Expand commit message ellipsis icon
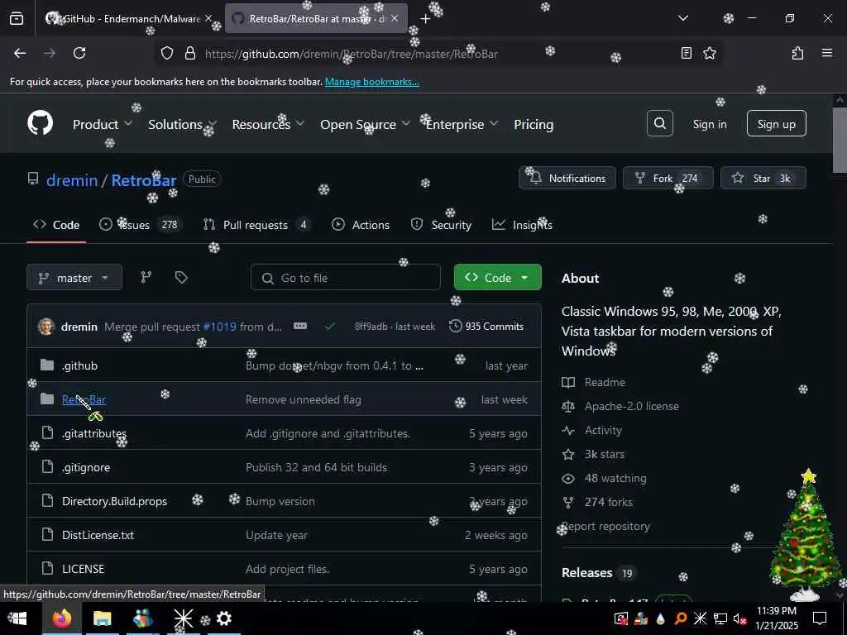This screenshot has height=635, width=847. point(300,326)
